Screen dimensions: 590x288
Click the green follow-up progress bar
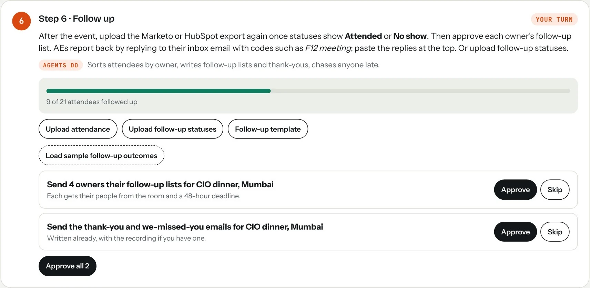tap(159, 91)
